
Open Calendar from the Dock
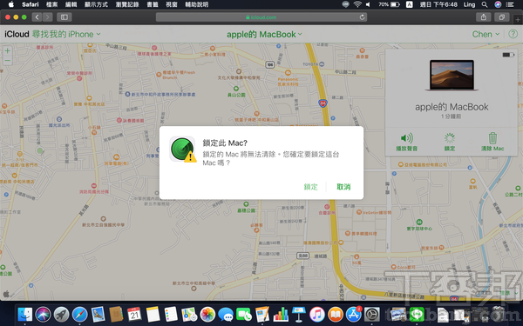coord(134,314)
